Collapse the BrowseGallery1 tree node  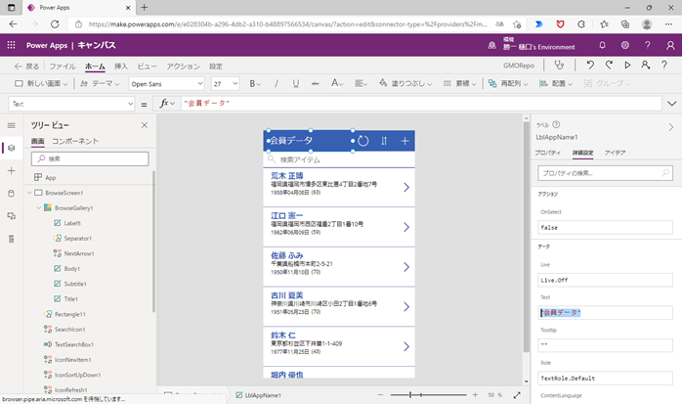[39, 207]
